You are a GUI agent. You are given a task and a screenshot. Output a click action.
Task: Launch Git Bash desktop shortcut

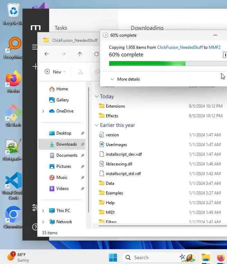pyautogui.click(x=13, y=116)
